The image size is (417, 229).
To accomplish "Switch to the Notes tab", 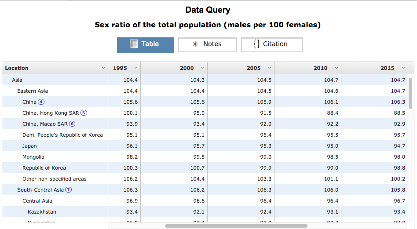I will pyautogui.click(x=207, y=44).
